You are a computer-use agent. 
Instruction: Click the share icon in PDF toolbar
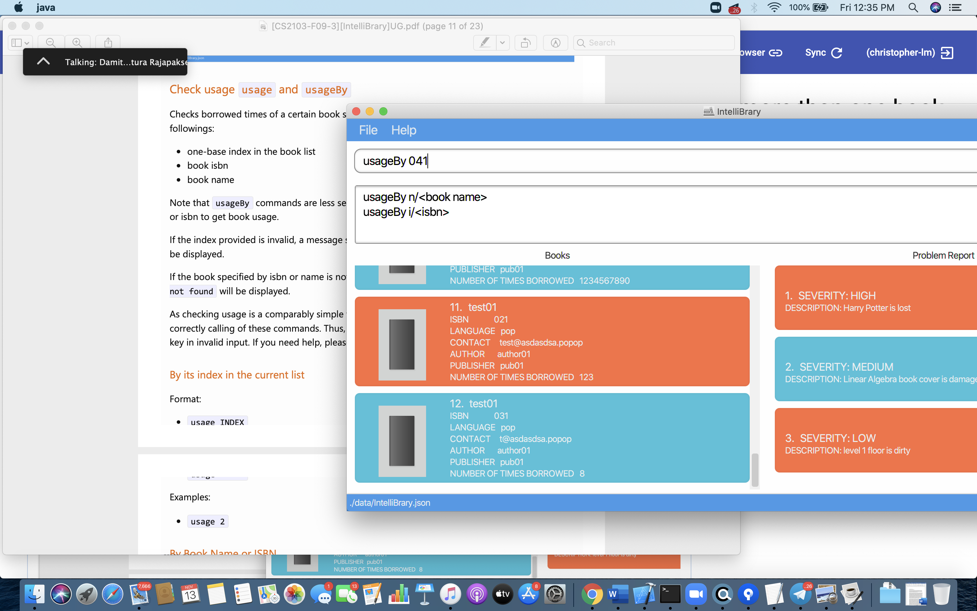[108, 42]
